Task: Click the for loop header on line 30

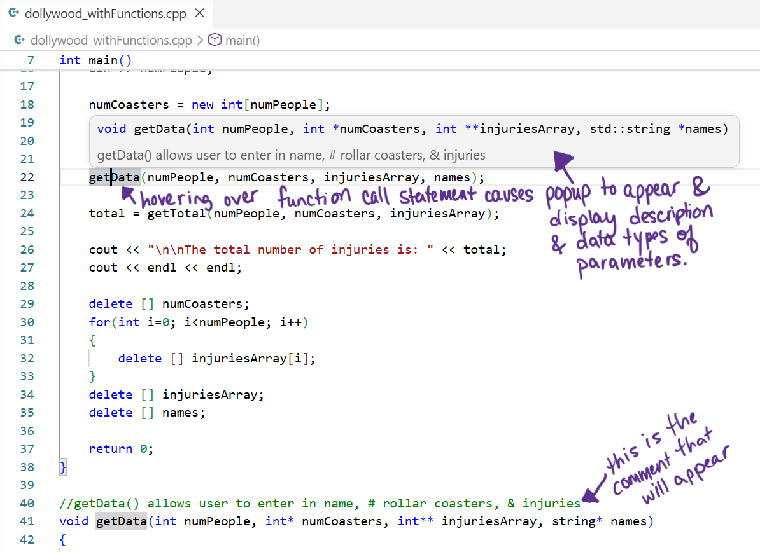Action: coord(198,322)
